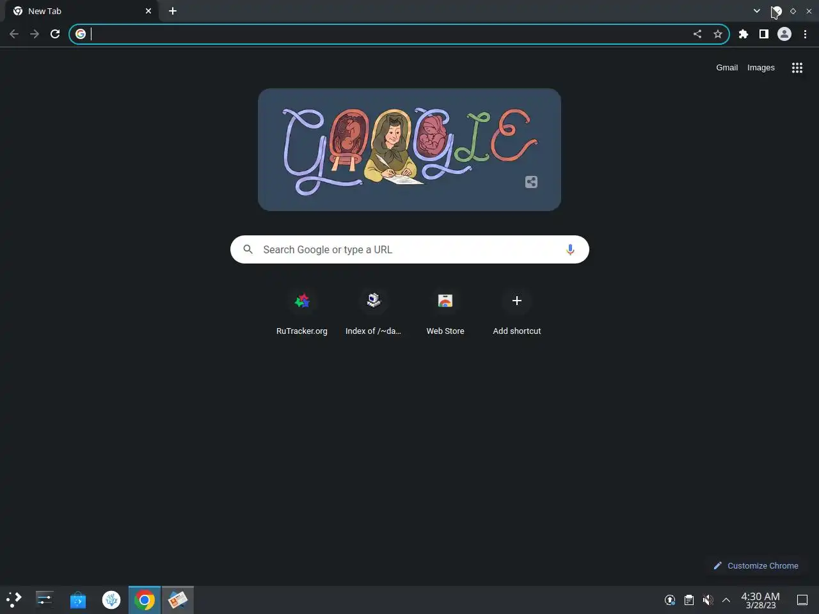Click the show desktop tray button
Screen dimensions: 819x614
(x=802, y=600)
